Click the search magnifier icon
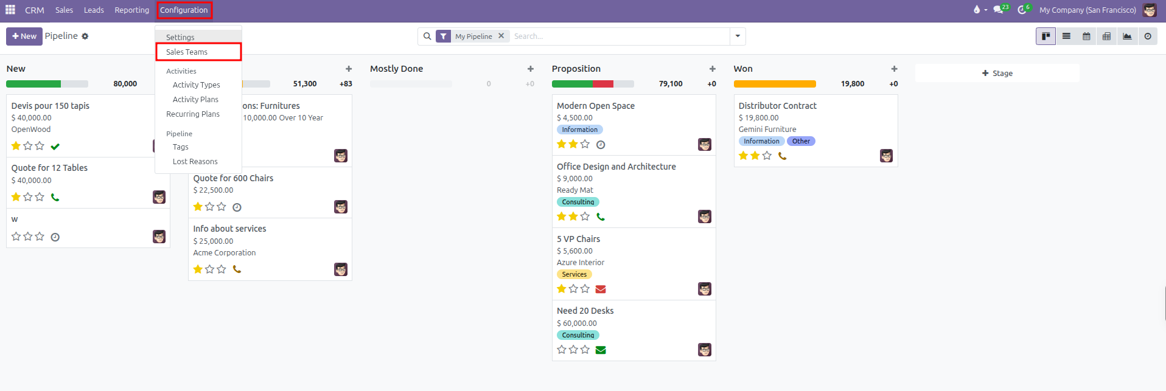This screenshot has height=391, width=1166. coord(427,36)
